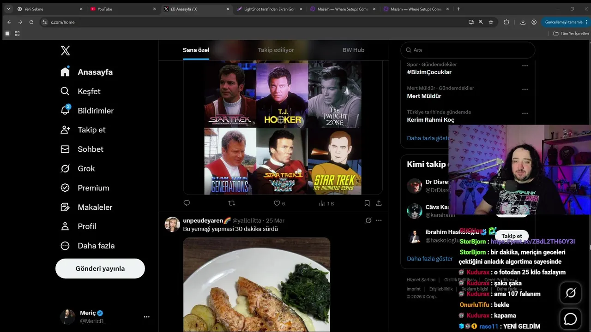Open Premium from sidebar
Screen dimensions: 591x332
[x=85, y=188]
